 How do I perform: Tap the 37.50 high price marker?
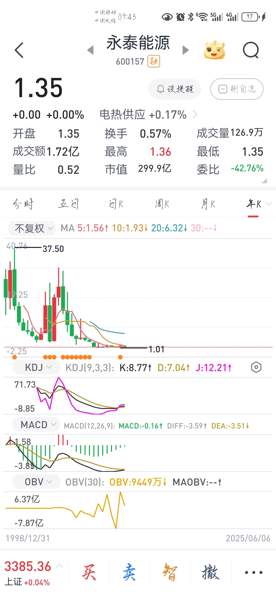tap(53, 249)
